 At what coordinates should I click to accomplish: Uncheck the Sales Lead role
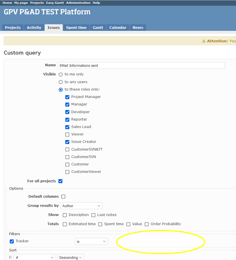(67, 127)
